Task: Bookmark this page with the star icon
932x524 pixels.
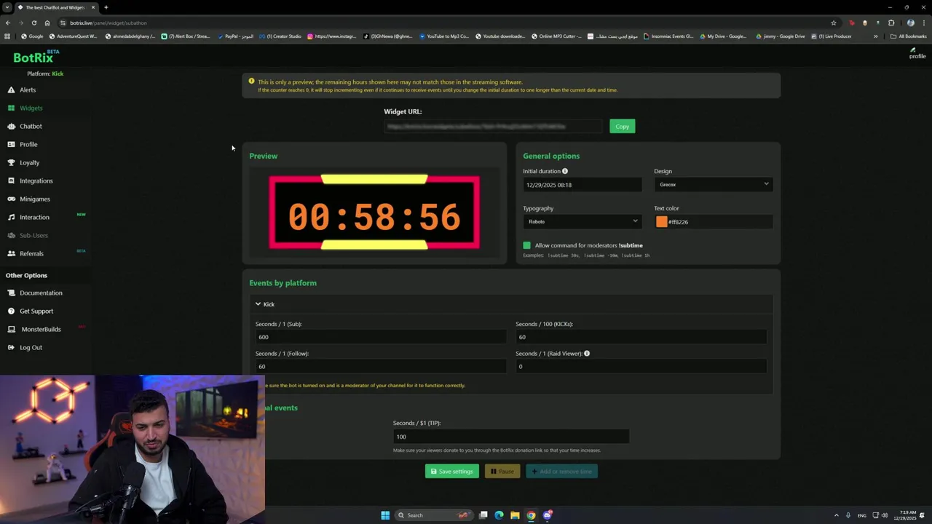Action: (834, 23)
